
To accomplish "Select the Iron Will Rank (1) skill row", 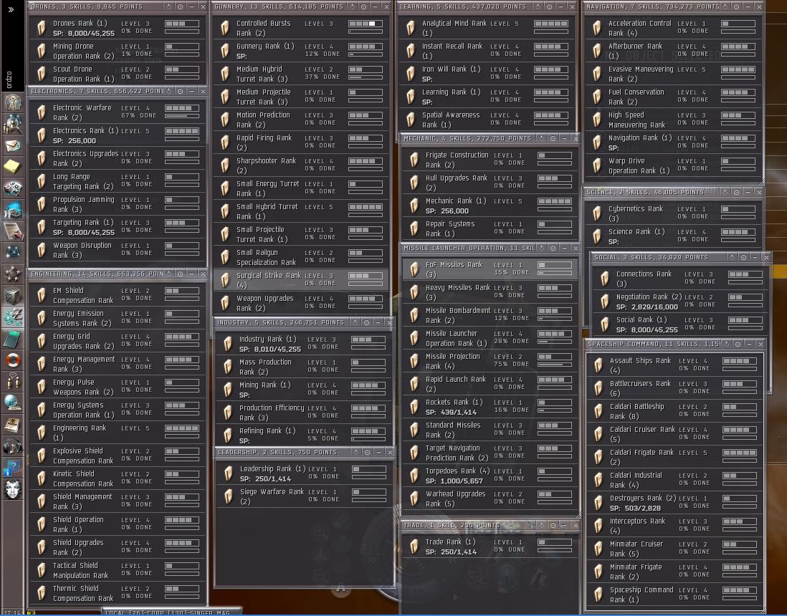I will pyautogui.click(x=488, y=74).
